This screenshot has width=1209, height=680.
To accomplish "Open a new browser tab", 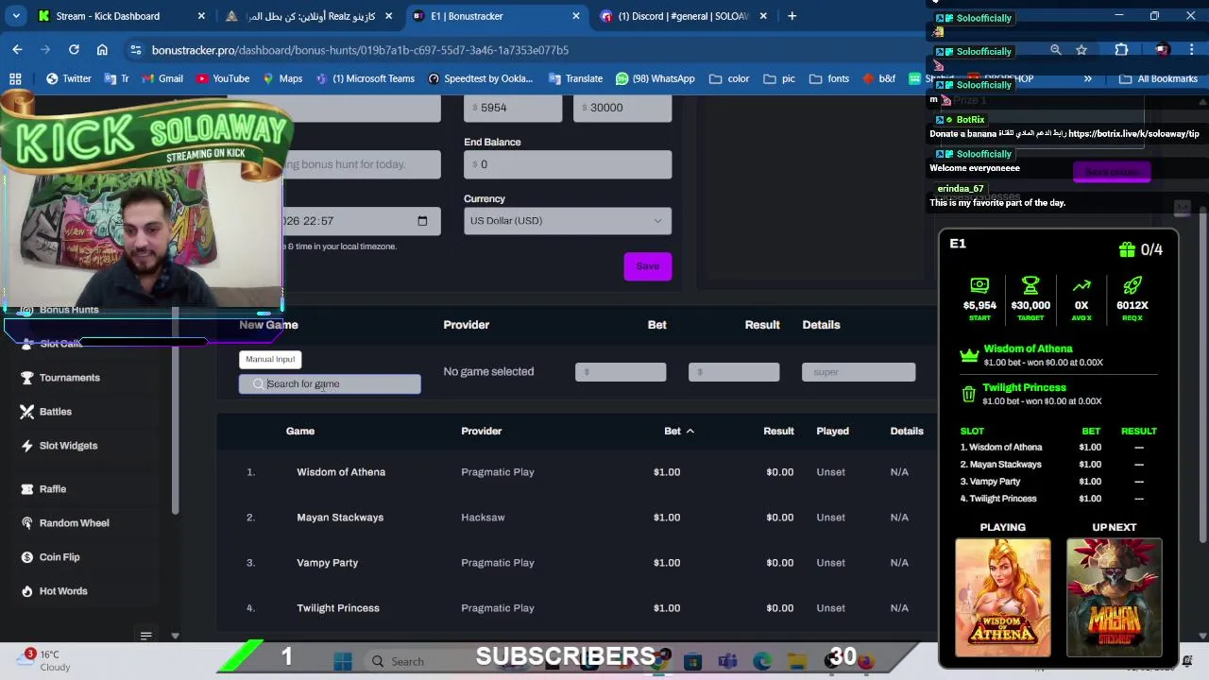I will tap(792, 16).
